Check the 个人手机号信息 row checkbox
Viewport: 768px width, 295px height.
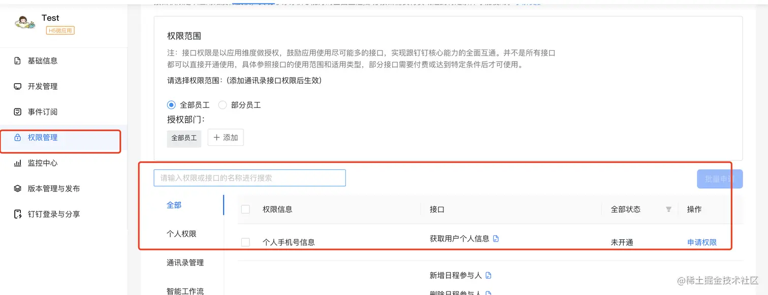[245, 242]
